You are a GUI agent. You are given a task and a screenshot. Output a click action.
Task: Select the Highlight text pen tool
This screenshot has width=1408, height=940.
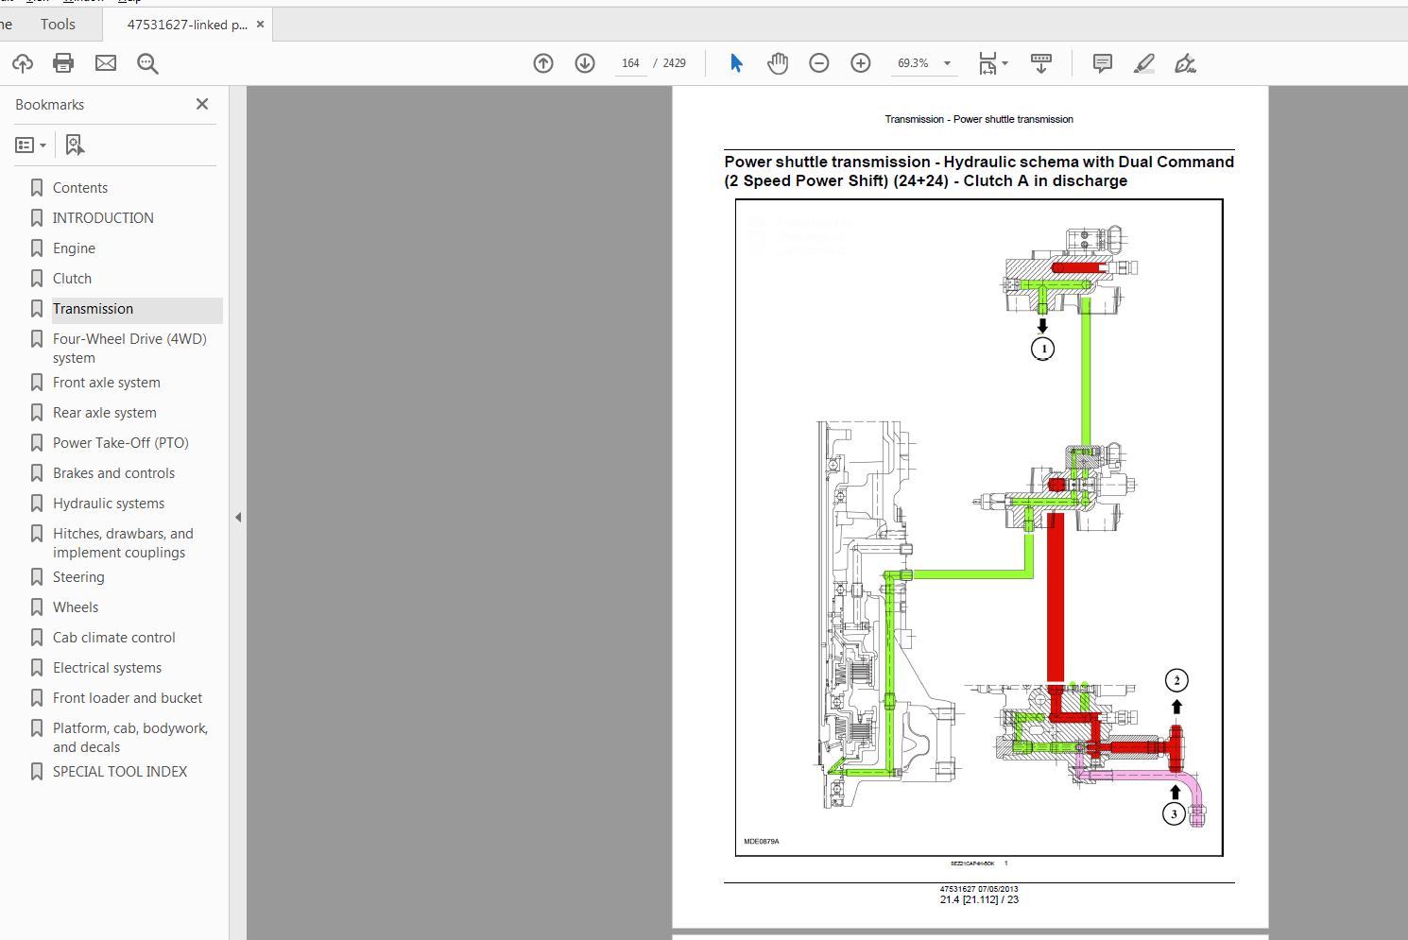pyautogui.click(x=1143, y=63)
